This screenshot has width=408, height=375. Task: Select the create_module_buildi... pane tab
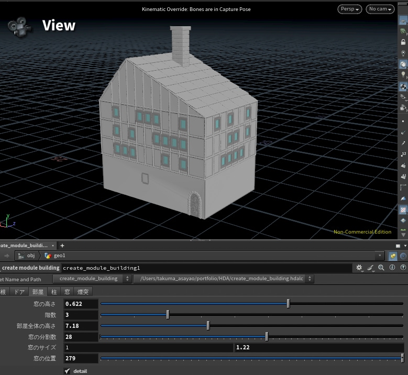[x=24, y=246]
